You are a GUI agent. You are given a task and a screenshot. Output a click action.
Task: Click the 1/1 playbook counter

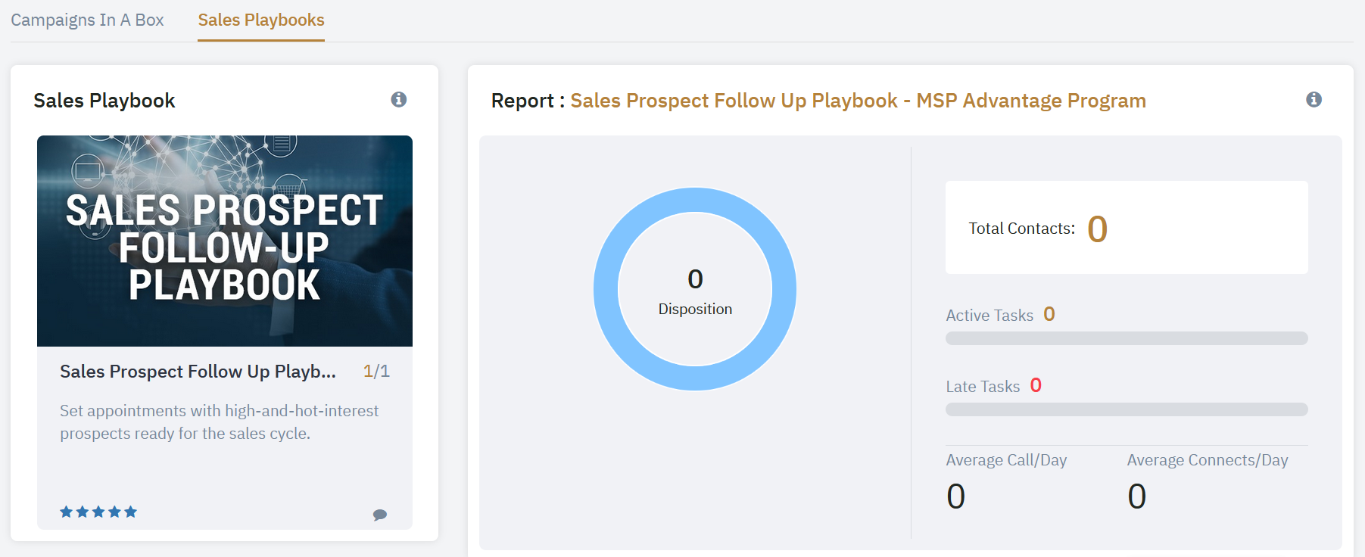click(376, 372)
